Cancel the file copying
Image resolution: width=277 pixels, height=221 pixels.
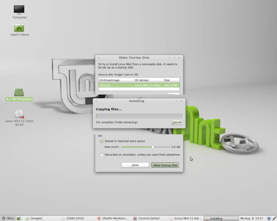(x=177, y=122)
